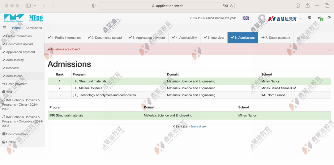334x165 pixels.
Task: Open the user account dropdown
Action: (280, 18)
